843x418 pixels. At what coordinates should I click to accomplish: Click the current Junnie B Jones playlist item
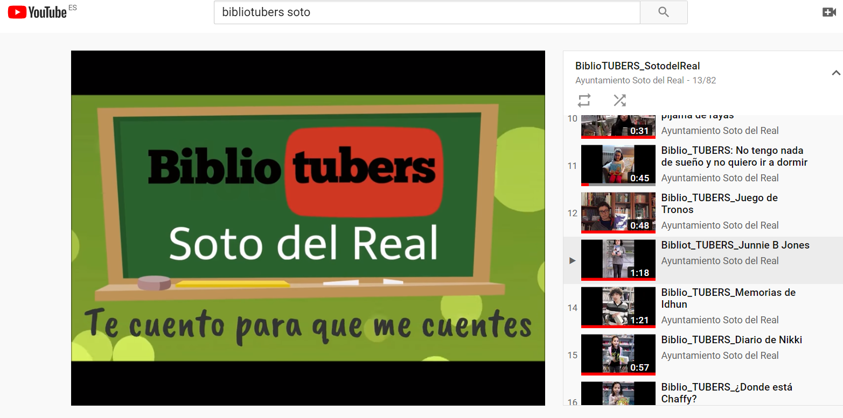pos(735,245)
